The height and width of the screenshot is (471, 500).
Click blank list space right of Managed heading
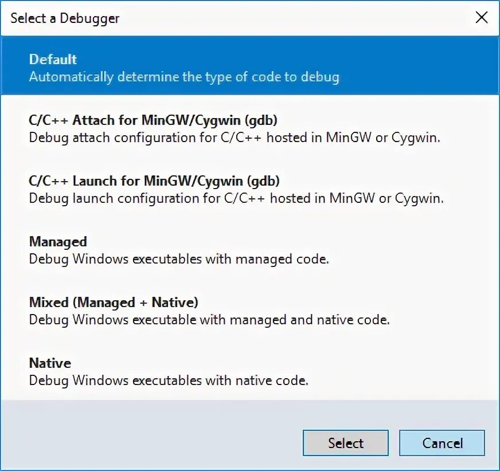pos(287,242)
